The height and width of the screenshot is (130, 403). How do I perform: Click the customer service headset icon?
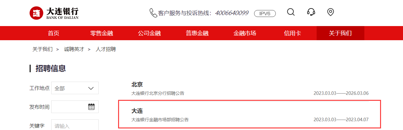[311, 12]
